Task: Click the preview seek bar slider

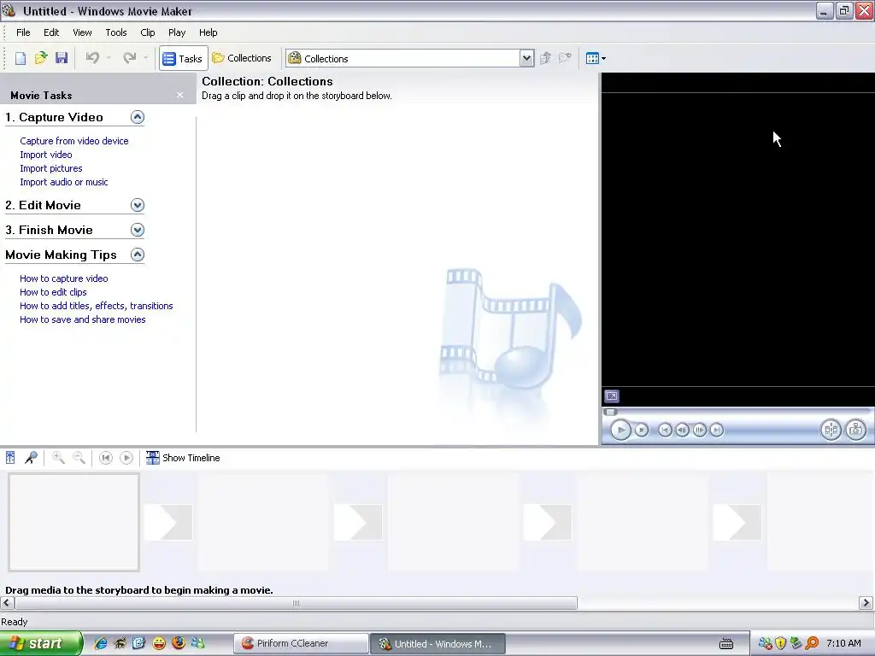Action: click(610, 413)
